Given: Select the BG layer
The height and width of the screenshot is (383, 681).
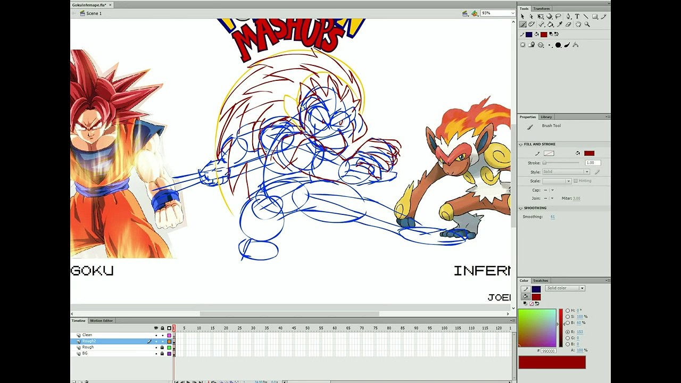Looking at the screenshot, I should (x=85, y=353).
